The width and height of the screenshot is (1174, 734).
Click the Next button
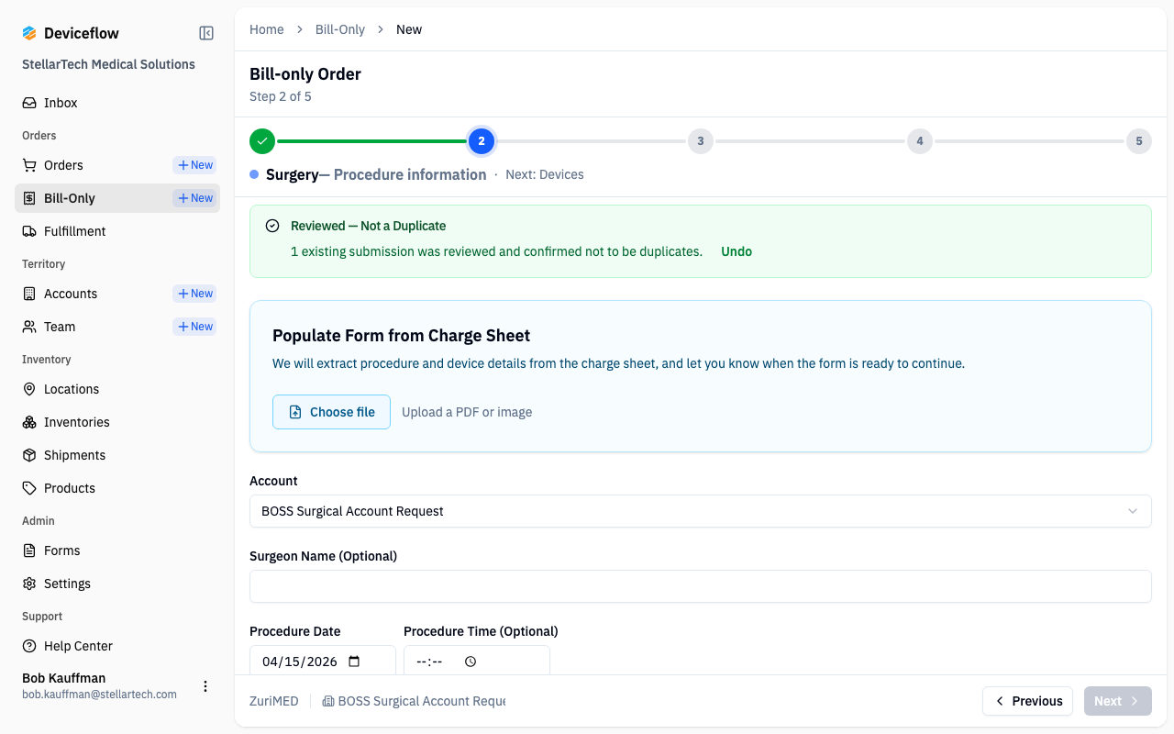pos(1118,701)
